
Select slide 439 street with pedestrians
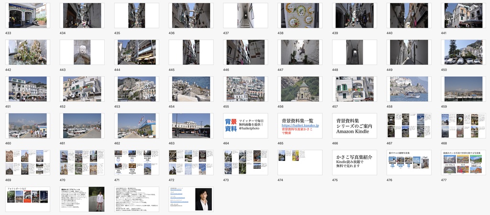click(355, 16)
